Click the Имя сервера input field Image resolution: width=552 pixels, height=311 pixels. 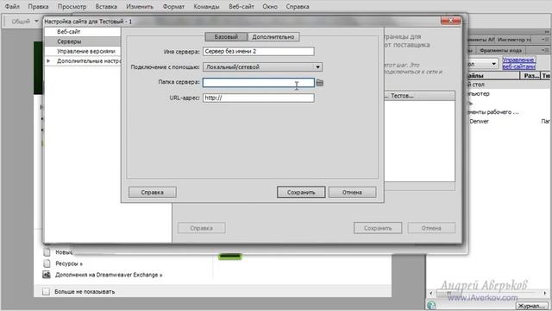coord(259,52)
